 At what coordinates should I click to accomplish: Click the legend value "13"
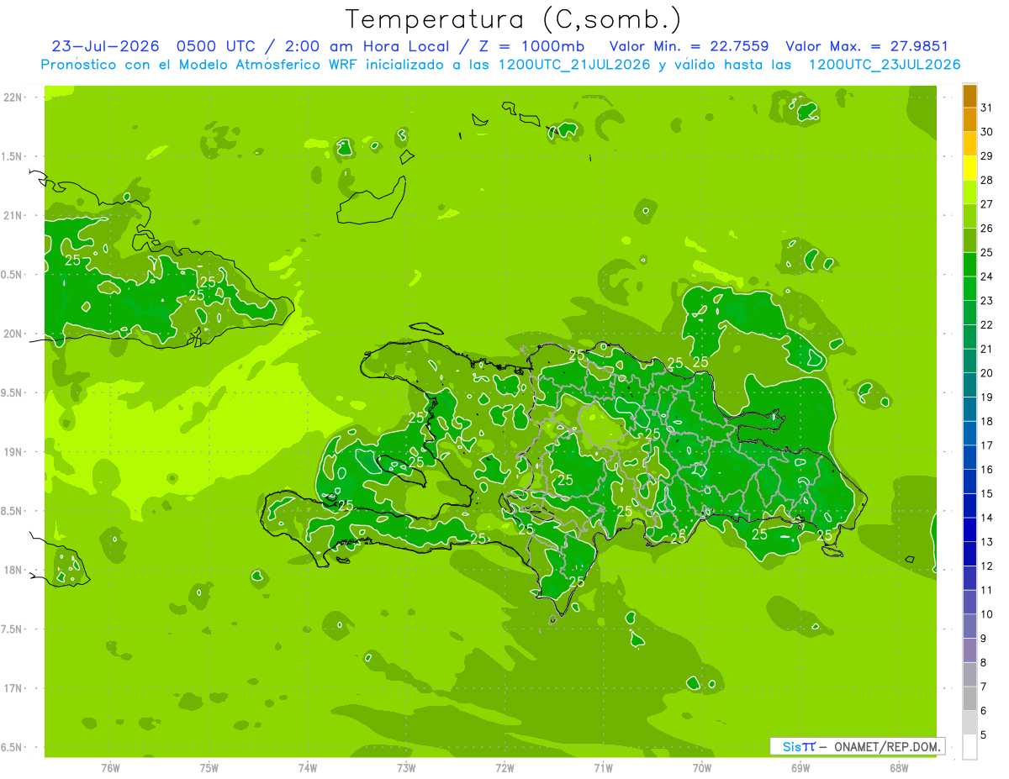(x=986, y=542)
